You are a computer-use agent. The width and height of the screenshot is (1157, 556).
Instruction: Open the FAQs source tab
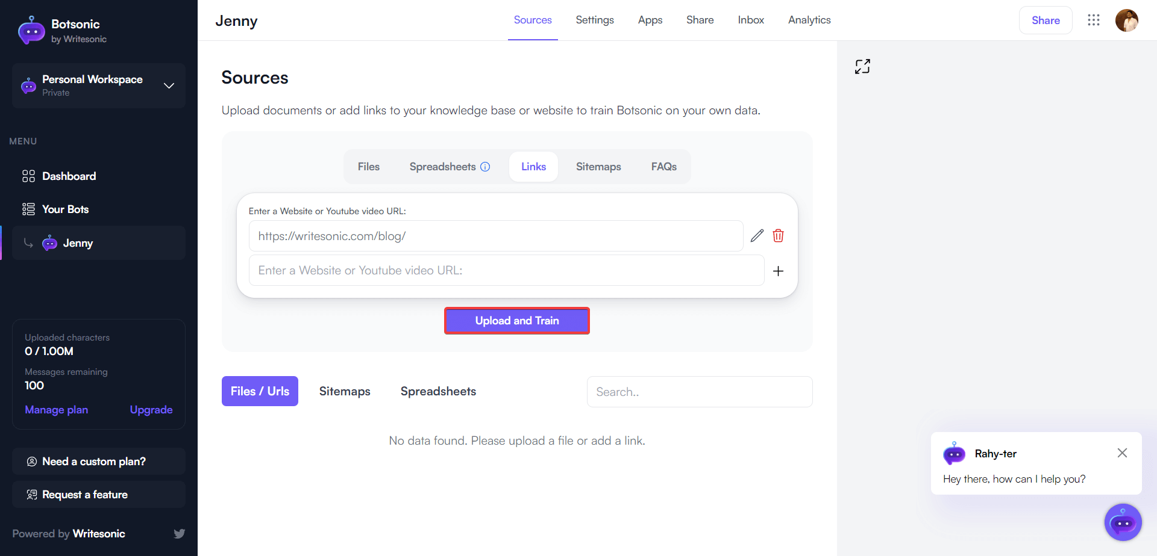point(663,167)
